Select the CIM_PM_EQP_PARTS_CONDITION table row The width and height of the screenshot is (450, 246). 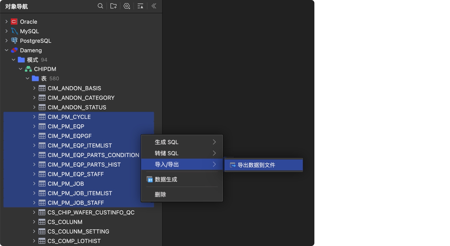tap(79, 155)
